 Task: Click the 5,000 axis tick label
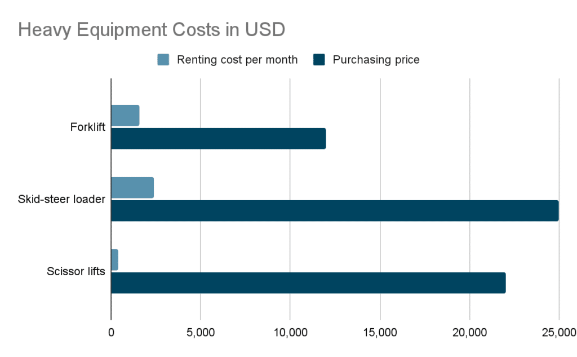pyautogui.click(x=201, y=333)
